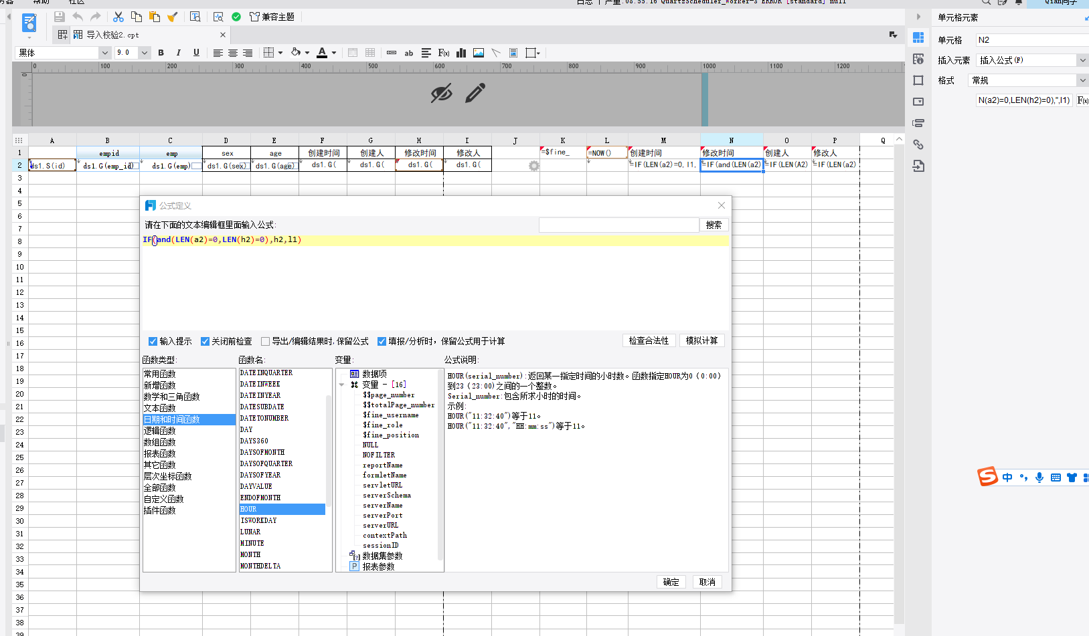Select 常用函数 function category

tap(160, 374)
